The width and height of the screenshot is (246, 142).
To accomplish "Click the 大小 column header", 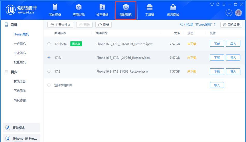I will [177, 33].
